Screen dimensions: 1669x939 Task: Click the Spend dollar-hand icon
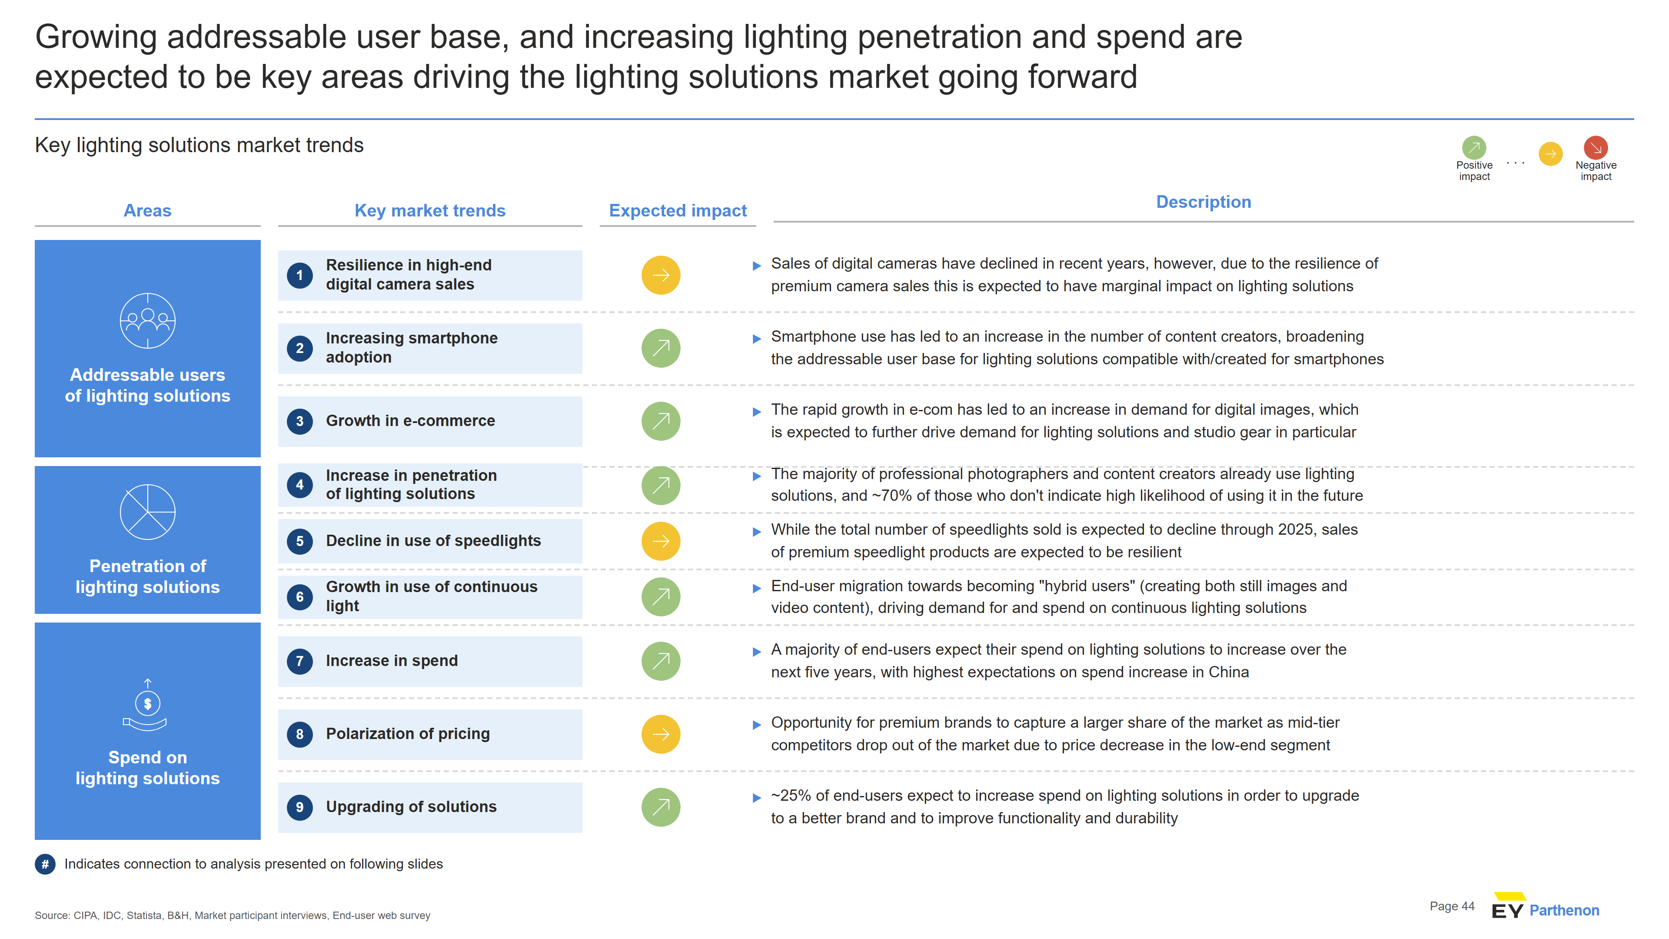[x=146, y=704]
